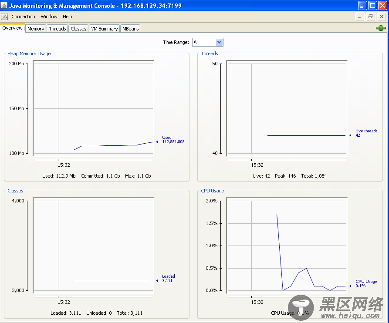Click 'Committed: 1.1 Gb' summary text
Viewport: 389px width, 323px height.
tap(100, 176)
